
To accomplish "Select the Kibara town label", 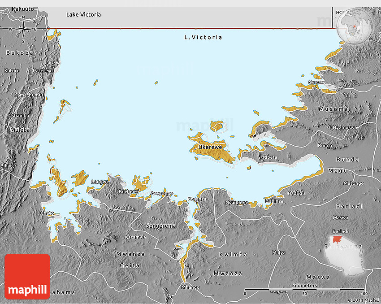I will (x=270, y=157).
